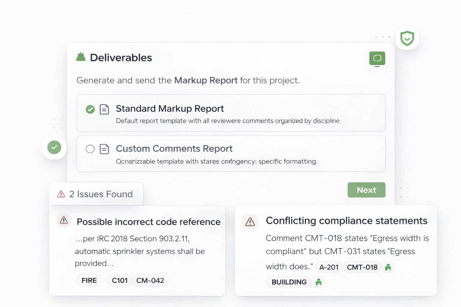The height and width of the screenshot is (307, 461).
Task: Open the green comment bubble icon
Action: [377, 58]
